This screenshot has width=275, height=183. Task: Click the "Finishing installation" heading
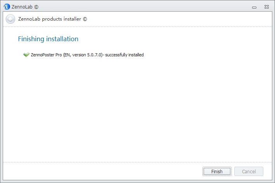[48, 39]
